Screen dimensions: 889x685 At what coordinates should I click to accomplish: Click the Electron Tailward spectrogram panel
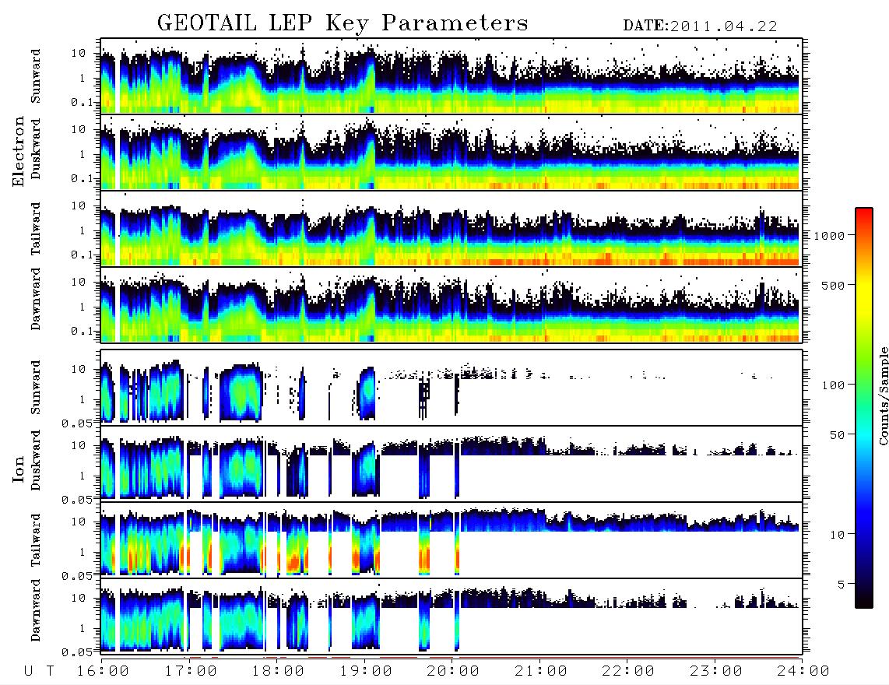(x=452, y=229)
